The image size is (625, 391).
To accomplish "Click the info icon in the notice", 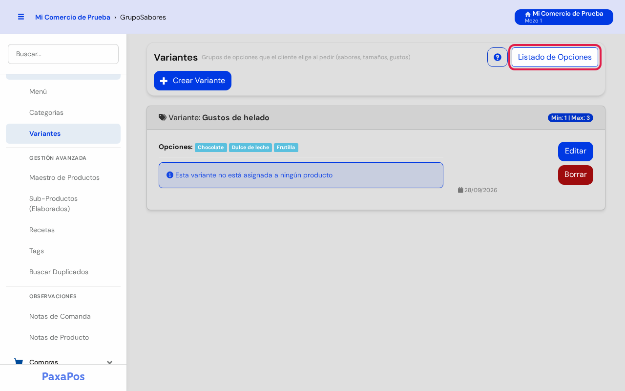I will [170, 175].
